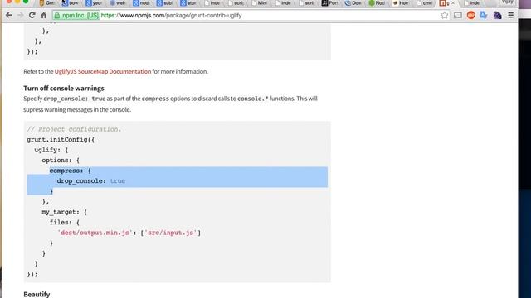Image resolution: width=531 pixels, height=298 pixels.
Task: Open the browser home page icon
Action: [x=44, y=15]
